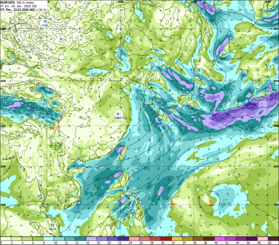
Task: Click the L 1003 low inside the closed isobar
Action: click(x=210, y=203)
